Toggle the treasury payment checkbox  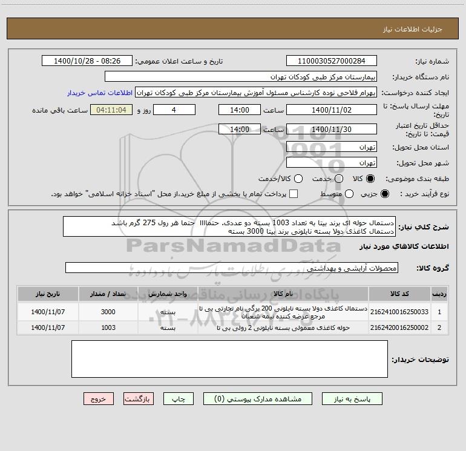(x=294, y=194)
